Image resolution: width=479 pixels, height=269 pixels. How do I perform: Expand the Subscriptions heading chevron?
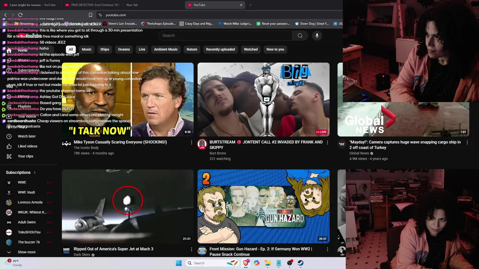coord(34,173)
